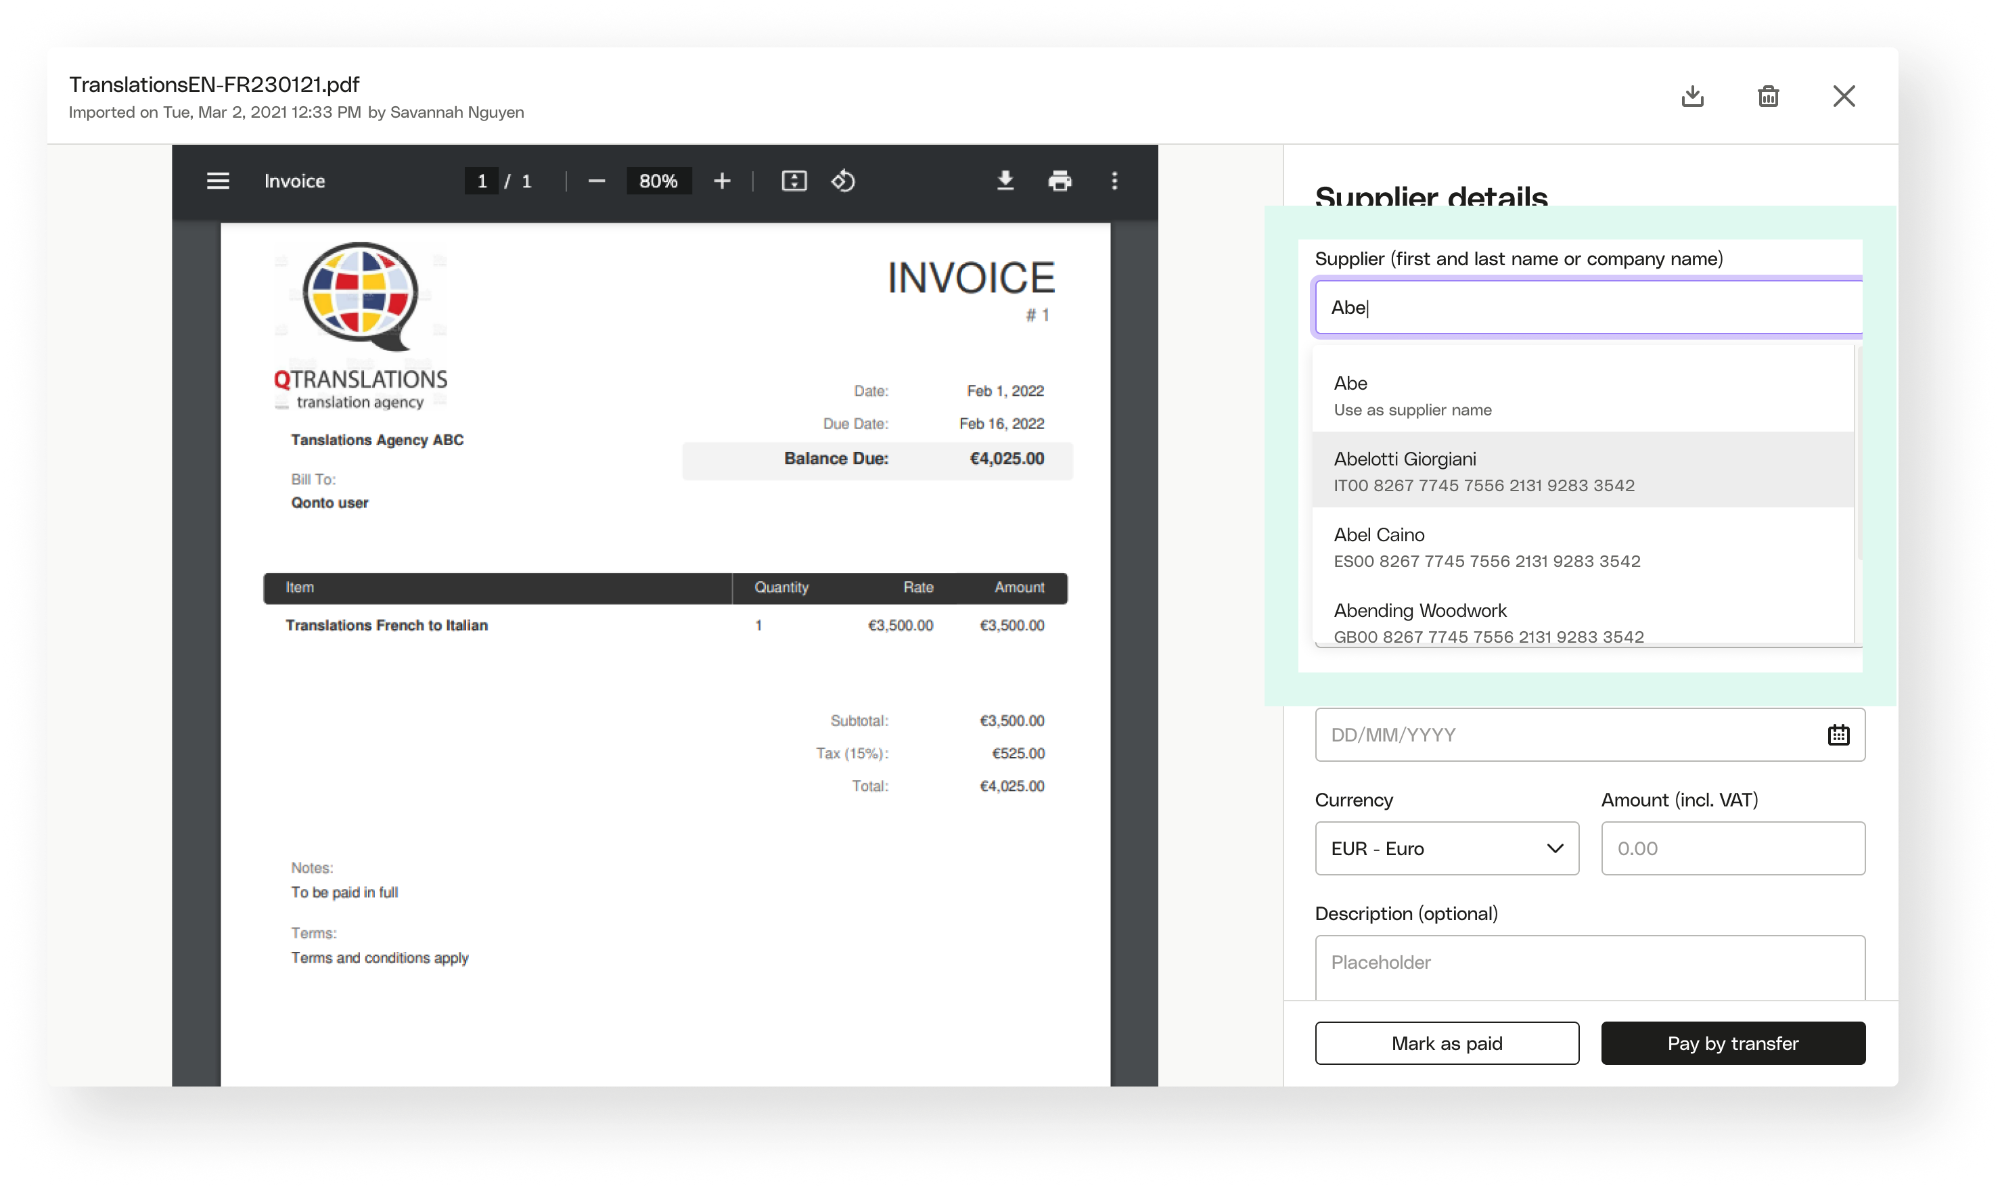Delete the invoice with trash icon
The width and height of the screenshot is (2000, 1188).
tap(1768, 96)
